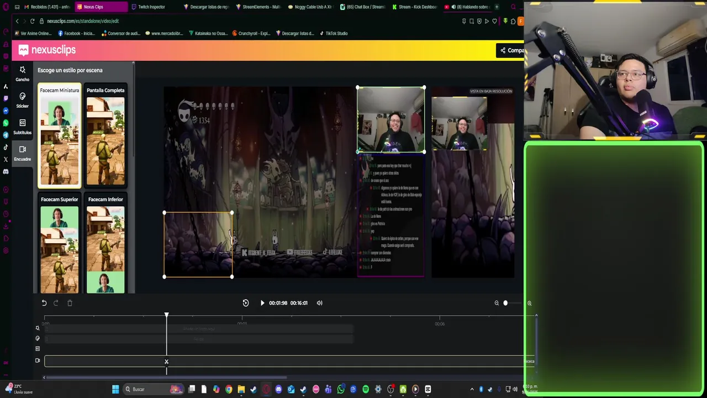This screenshot has height=398, width=707.
Task: Click the video track icon in timeline
Action: (38, 360)
